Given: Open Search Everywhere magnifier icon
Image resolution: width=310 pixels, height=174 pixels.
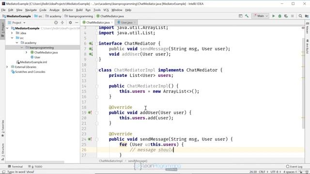Looking at the screenshot, I should tap(300, 16).
